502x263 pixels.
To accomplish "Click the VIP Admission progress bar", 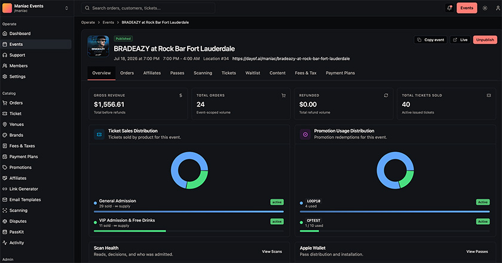I will pos(189,231).
